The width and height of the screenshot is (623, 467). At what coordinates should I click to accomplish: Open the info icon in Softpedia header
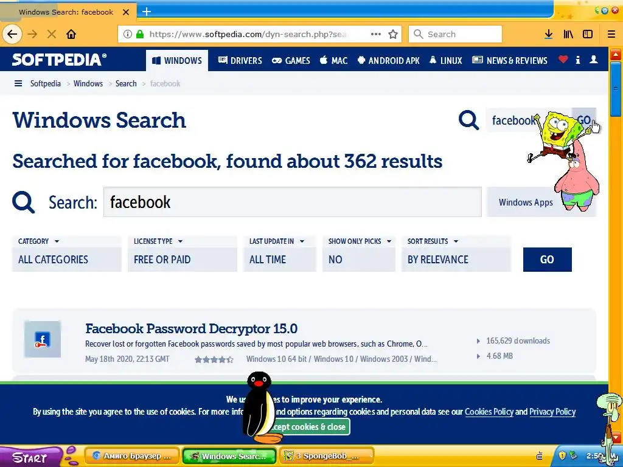coord(578,60)
